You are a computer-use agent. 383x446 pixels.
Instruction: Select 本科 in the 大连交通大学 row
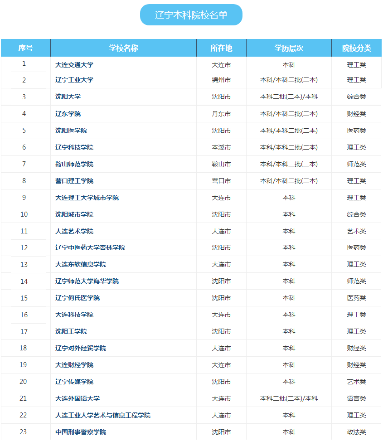(289, 65)
